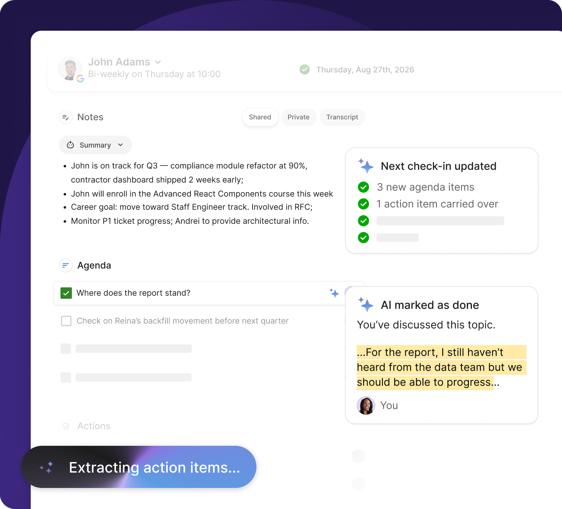Click the Agenda section icon
Image resolution: width=562 pixels, height=509 pixels.
pos(66,265)
